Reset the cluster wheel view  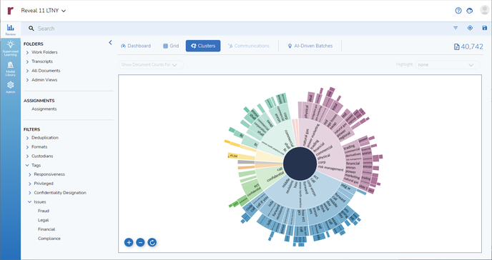[x=152, y=242]
